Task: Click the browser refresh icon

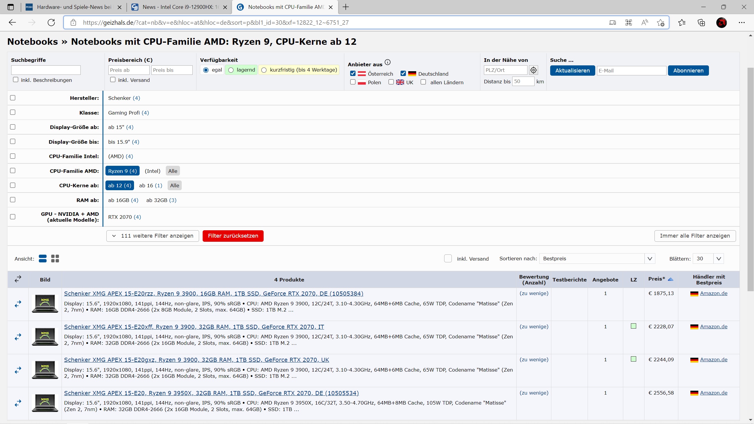Action: (x=51, y=23)
